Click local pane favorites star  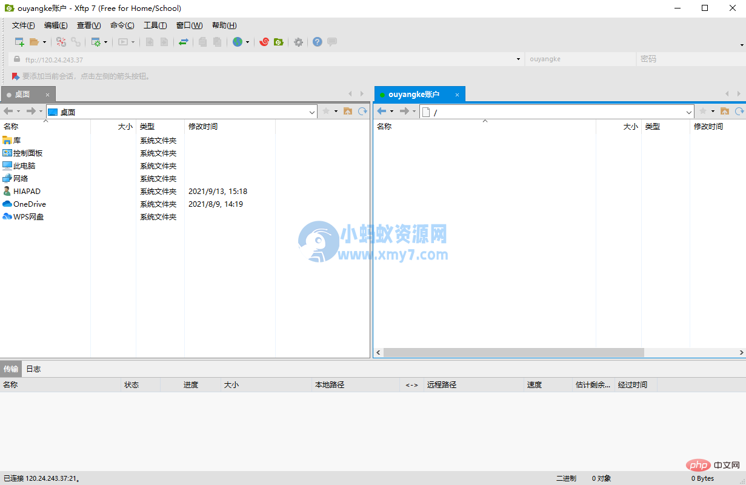326,112
